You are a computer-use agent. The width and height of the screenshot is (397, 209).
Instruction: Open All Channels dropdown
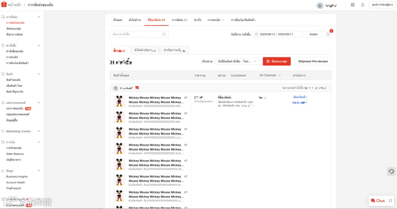point(270,75)
